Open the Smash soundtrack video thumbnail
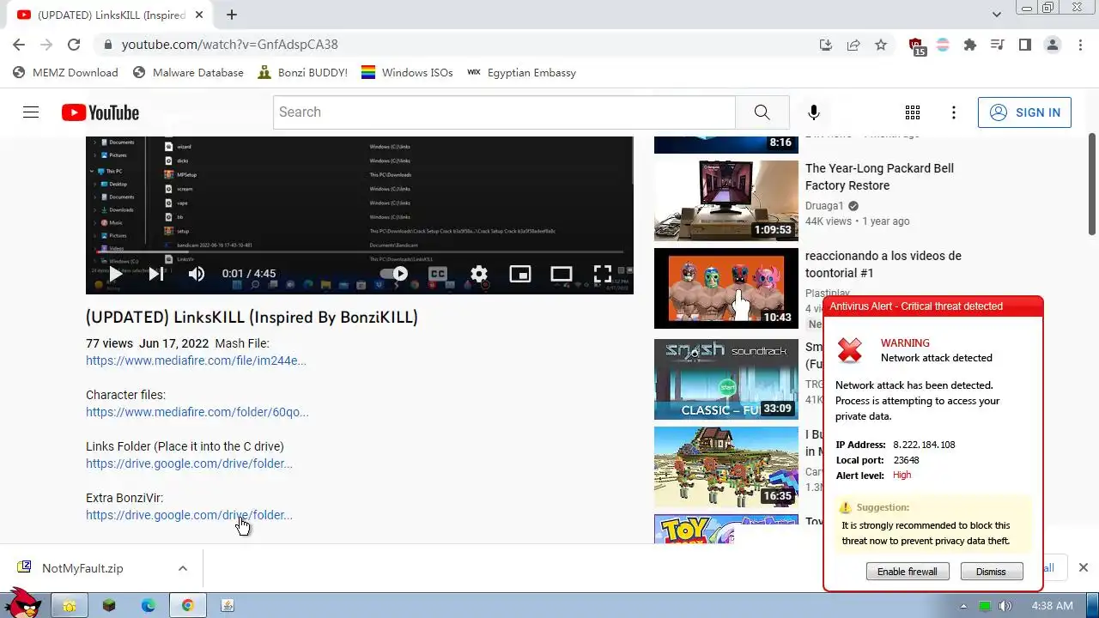 (726, 379)
